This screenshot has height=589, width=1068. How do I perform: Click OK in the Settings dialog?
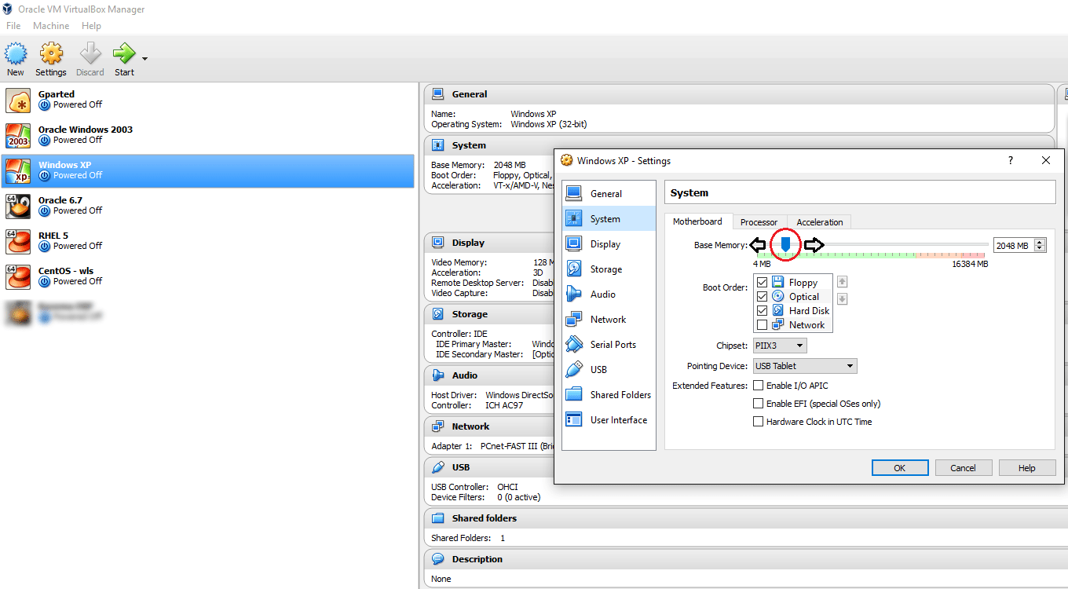pyautogui.click(x=900, y=468)
